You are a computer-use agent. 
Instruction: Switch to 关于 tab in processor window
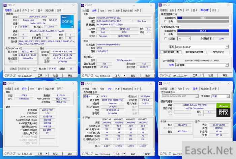pos(59,10)
